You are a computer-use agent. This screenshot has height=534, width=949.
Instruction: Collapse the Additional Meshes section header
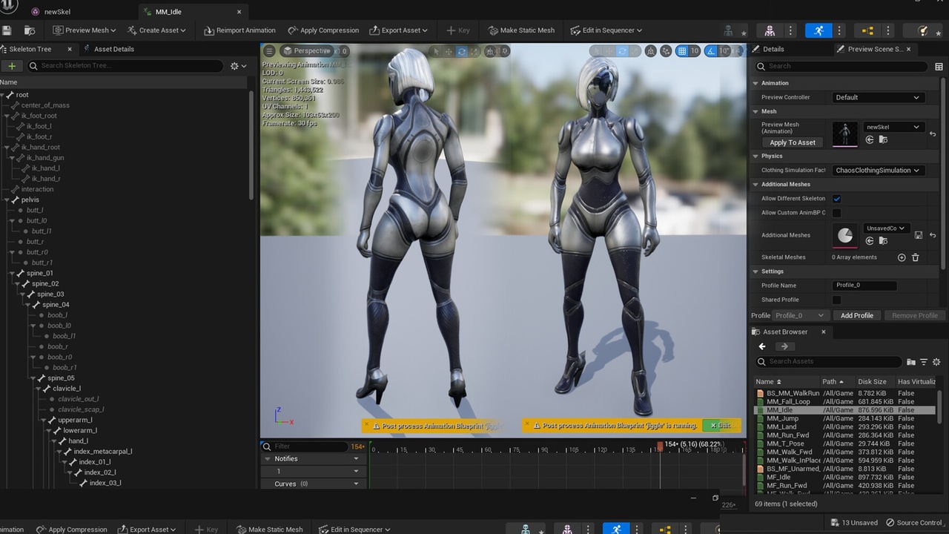(756, 185)
